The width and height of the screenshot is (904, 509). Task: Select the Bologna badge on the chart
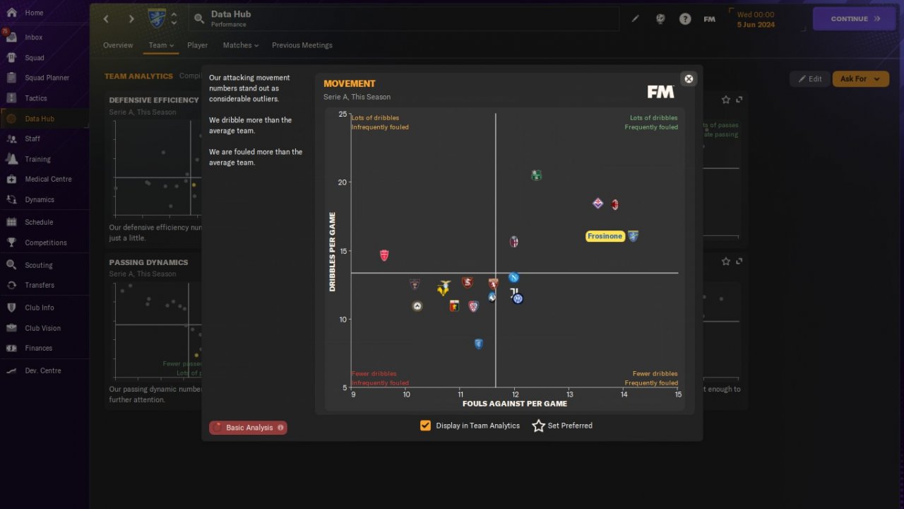click(514, 242)
